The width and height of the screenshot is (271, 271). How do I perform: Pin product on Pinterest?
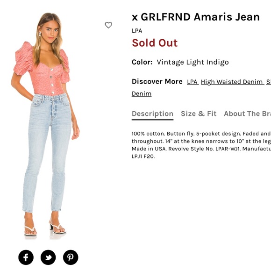(71, 257)
